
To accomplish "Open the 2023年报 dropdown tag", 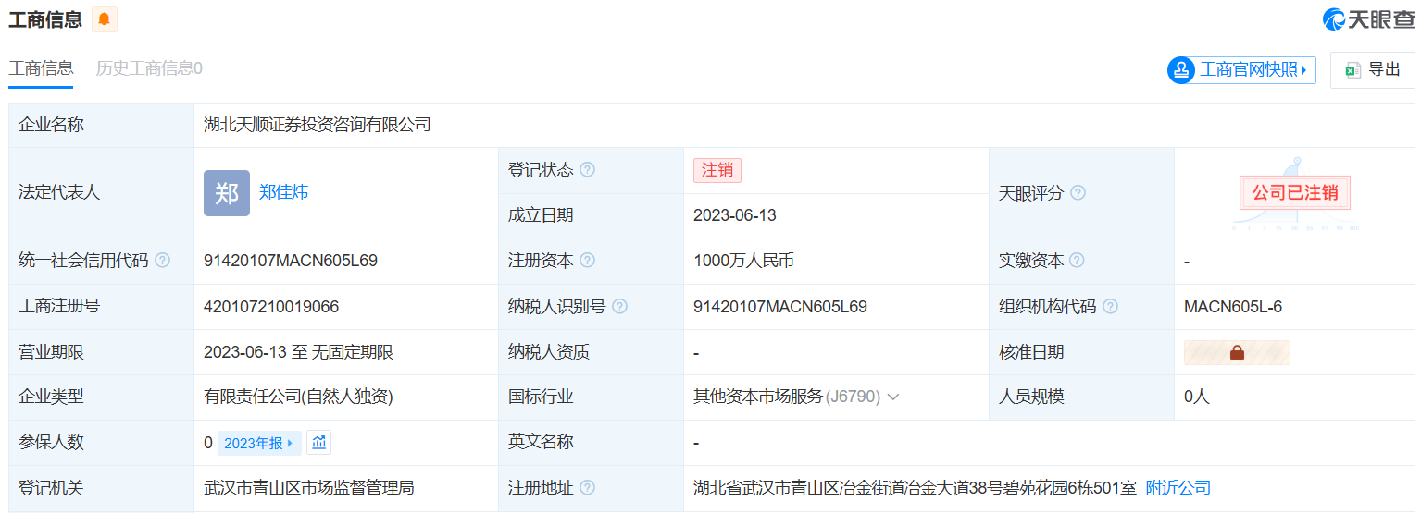I will (258, 443).
